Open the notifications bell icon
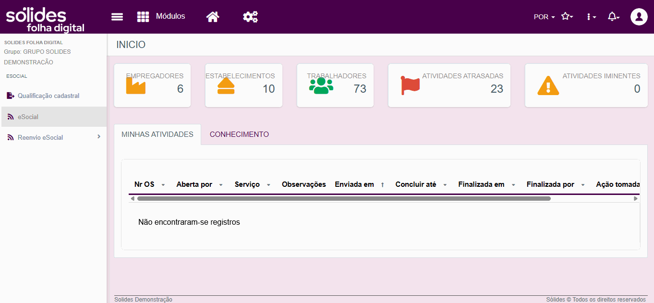 point(614,17)
